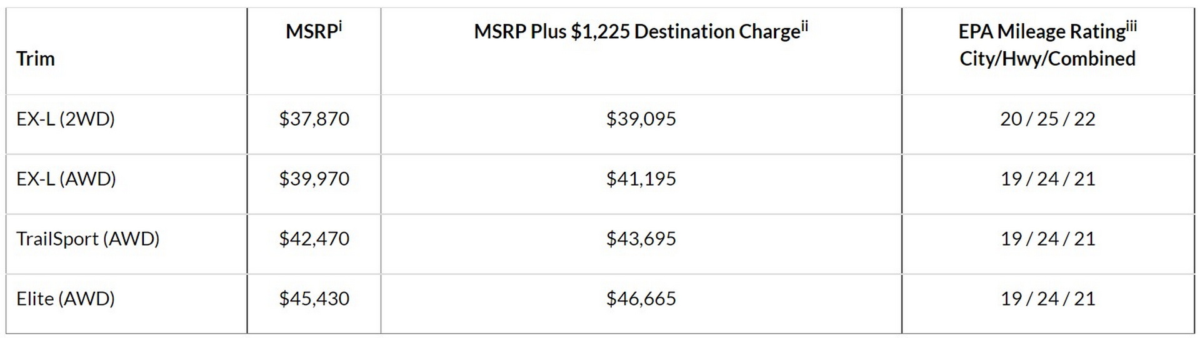
Task: Click the $45,430 MSRP value
Action: click(x=314, y=299)
